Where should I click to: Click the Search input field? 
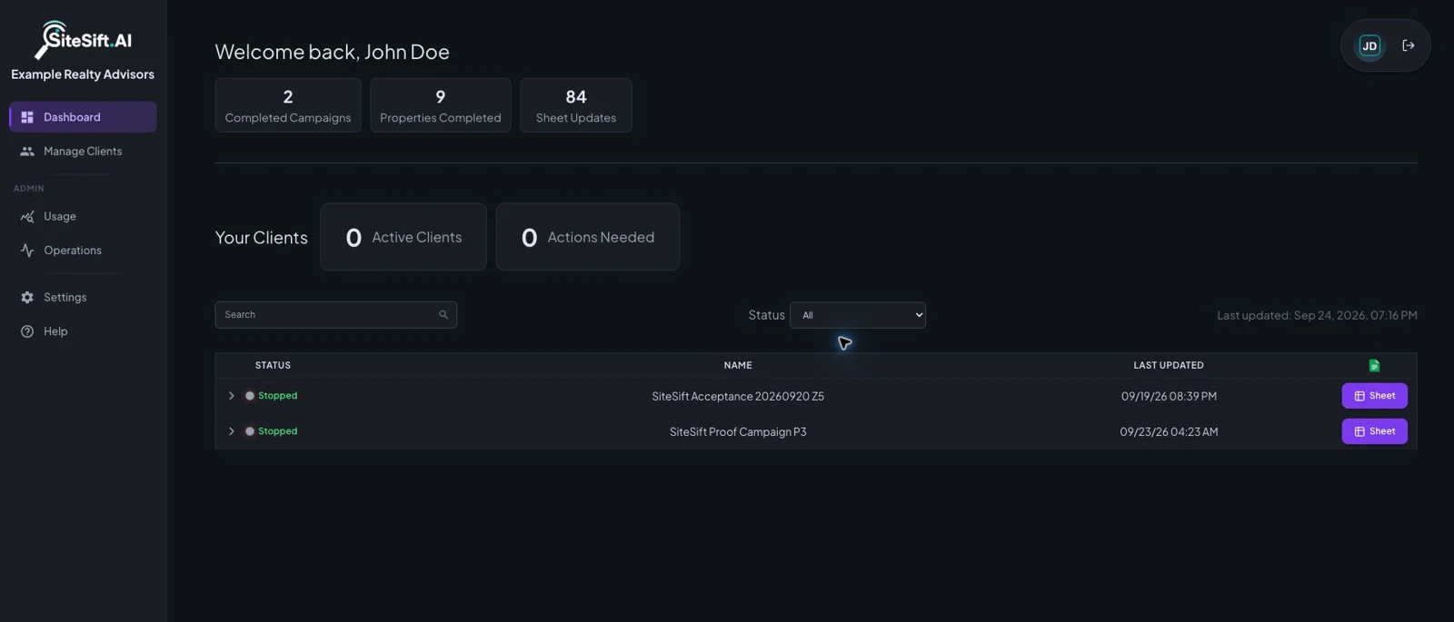335,315
